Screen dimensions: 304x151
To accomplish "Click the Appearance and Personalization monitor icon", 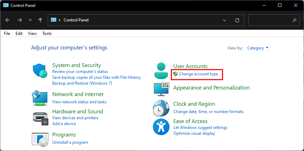I will tap(162, 89).
